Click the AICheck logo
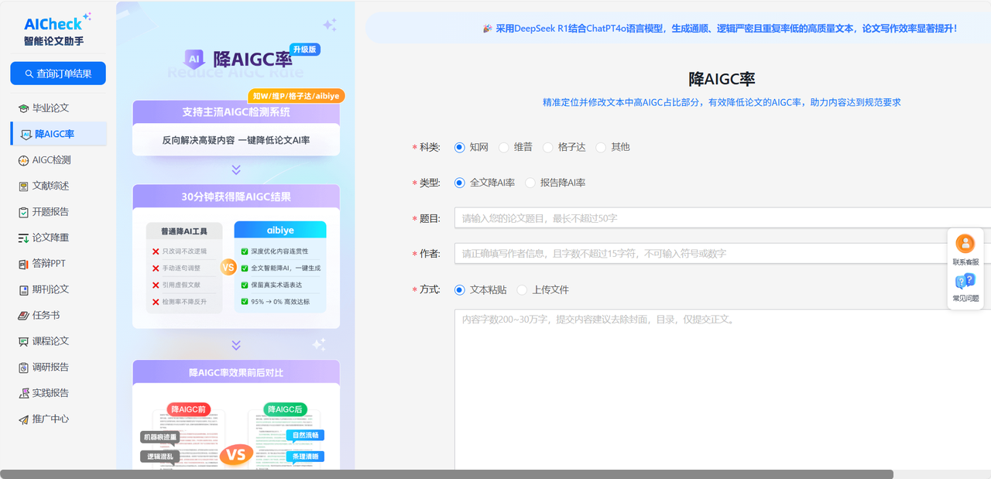This screenshot has width=991, height=479. 57,29
